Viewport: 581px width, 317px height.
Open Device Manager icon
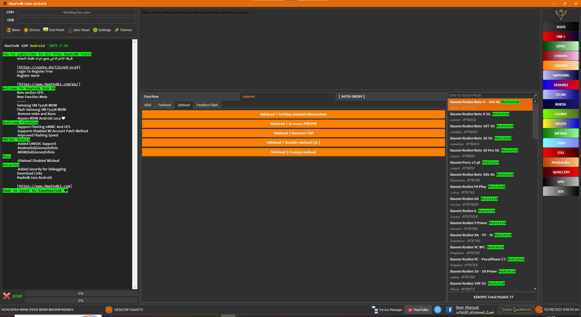(x=375, y=310)
